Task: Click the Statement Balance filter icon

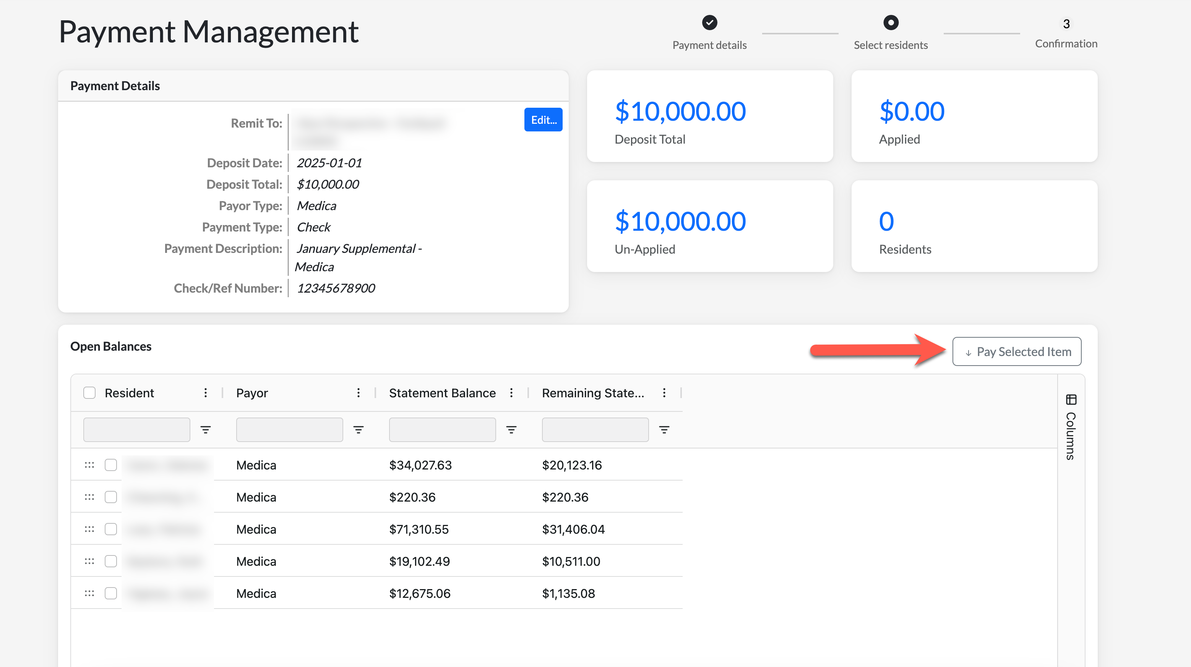Action: 511,430
